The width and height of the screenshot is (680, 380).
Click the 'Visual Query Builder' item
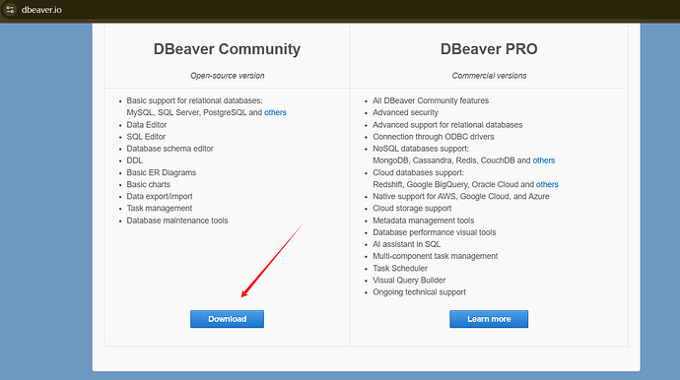(x=409, y=280)
